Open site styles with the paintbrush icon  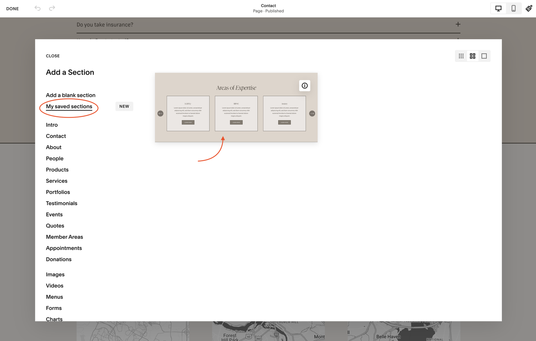tap(529, 8)
